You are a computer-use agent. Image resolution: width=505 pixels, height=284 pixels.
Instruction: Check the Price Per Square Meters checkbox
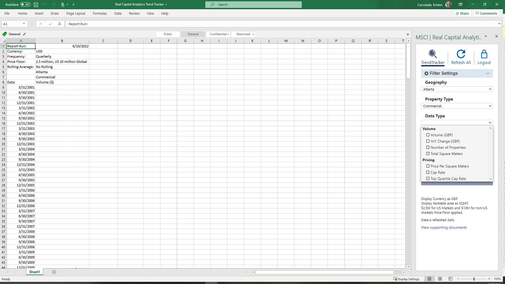pyautogui.click(x=428, y=166)
